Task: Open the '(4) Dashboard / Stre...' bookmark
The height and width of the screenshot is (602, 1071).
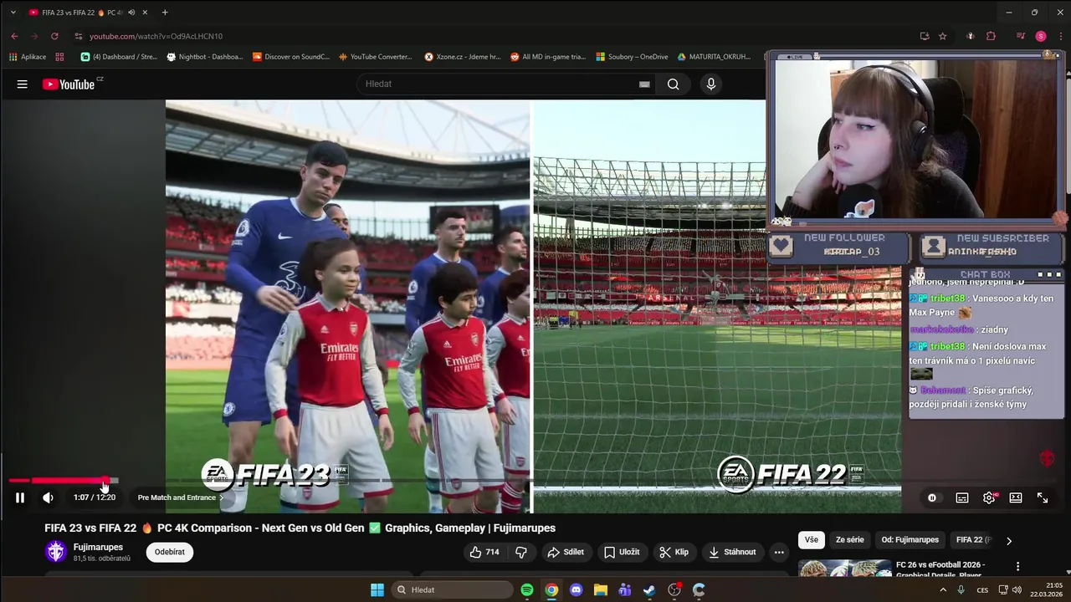Action: [119, 57]
